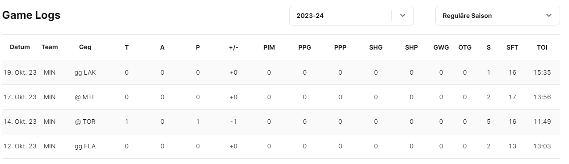Screen dimensions: 569x164
Task: Click the Geg column header
Action: 85,47
